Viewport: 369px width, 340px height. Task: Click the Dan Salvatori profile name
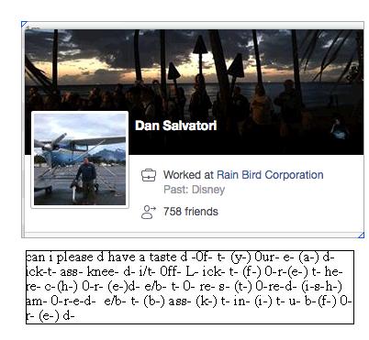point(176,126)
